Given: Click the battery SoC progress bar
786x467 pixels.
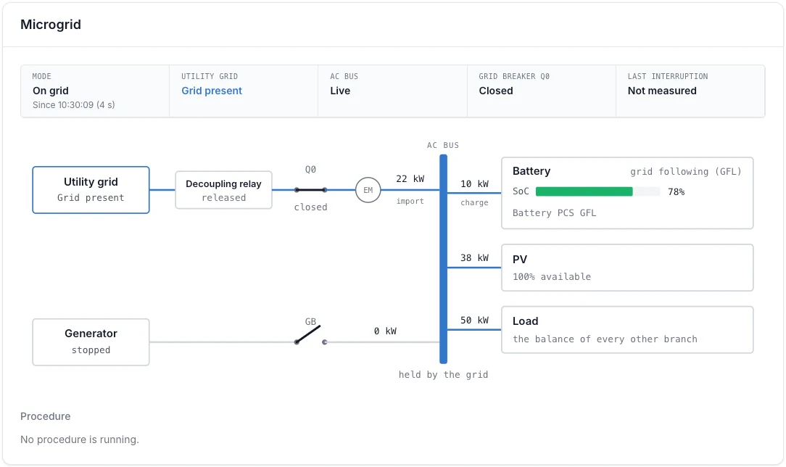Looking at the screenshot, I should [597, 191].
